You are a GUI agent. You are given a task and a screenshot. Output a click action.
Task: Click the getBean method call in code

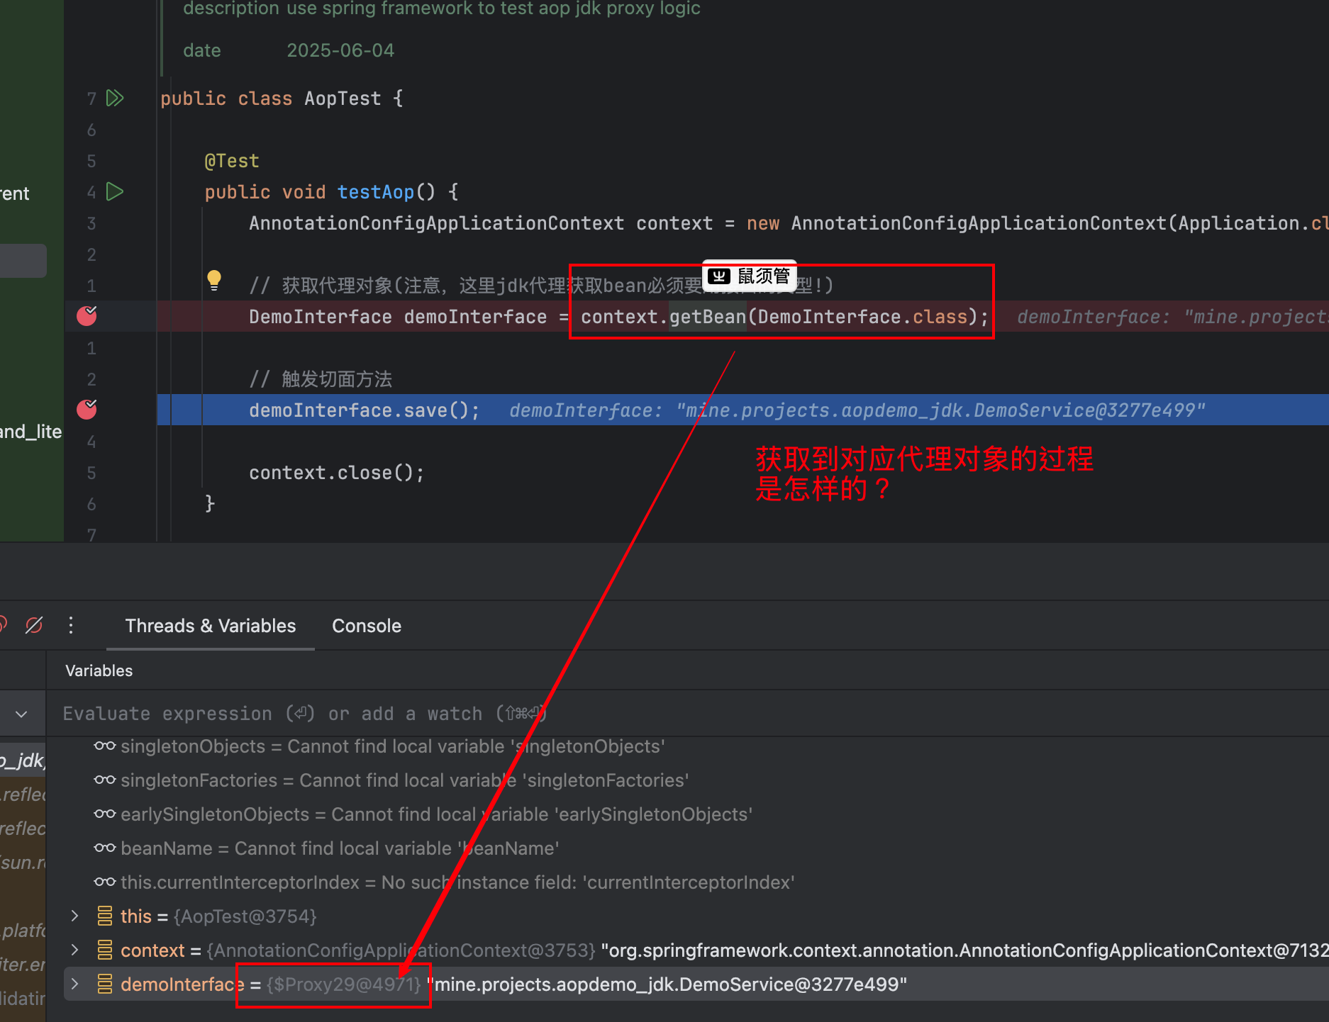click(707, 317)
